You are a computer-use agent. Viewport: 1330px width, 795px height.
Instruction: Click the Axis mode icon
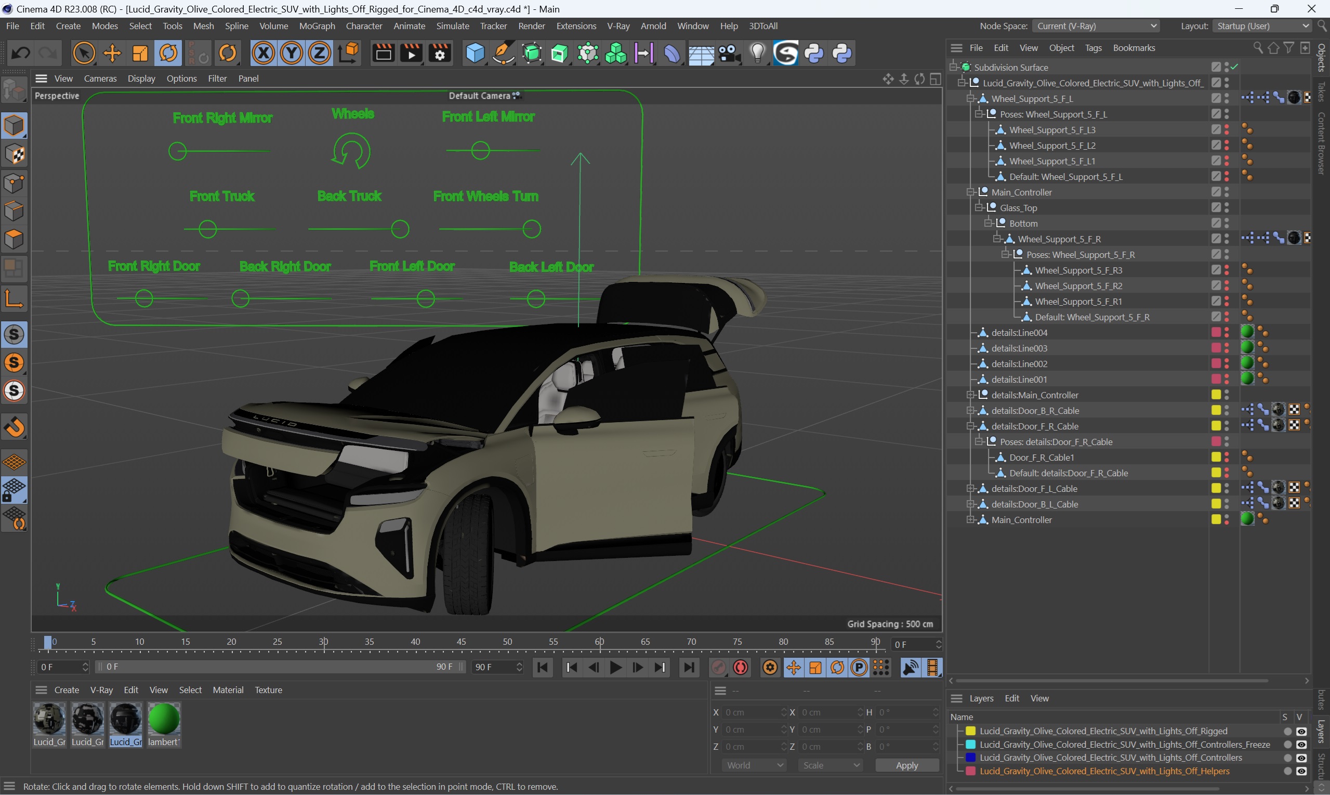tap(14, 298)
